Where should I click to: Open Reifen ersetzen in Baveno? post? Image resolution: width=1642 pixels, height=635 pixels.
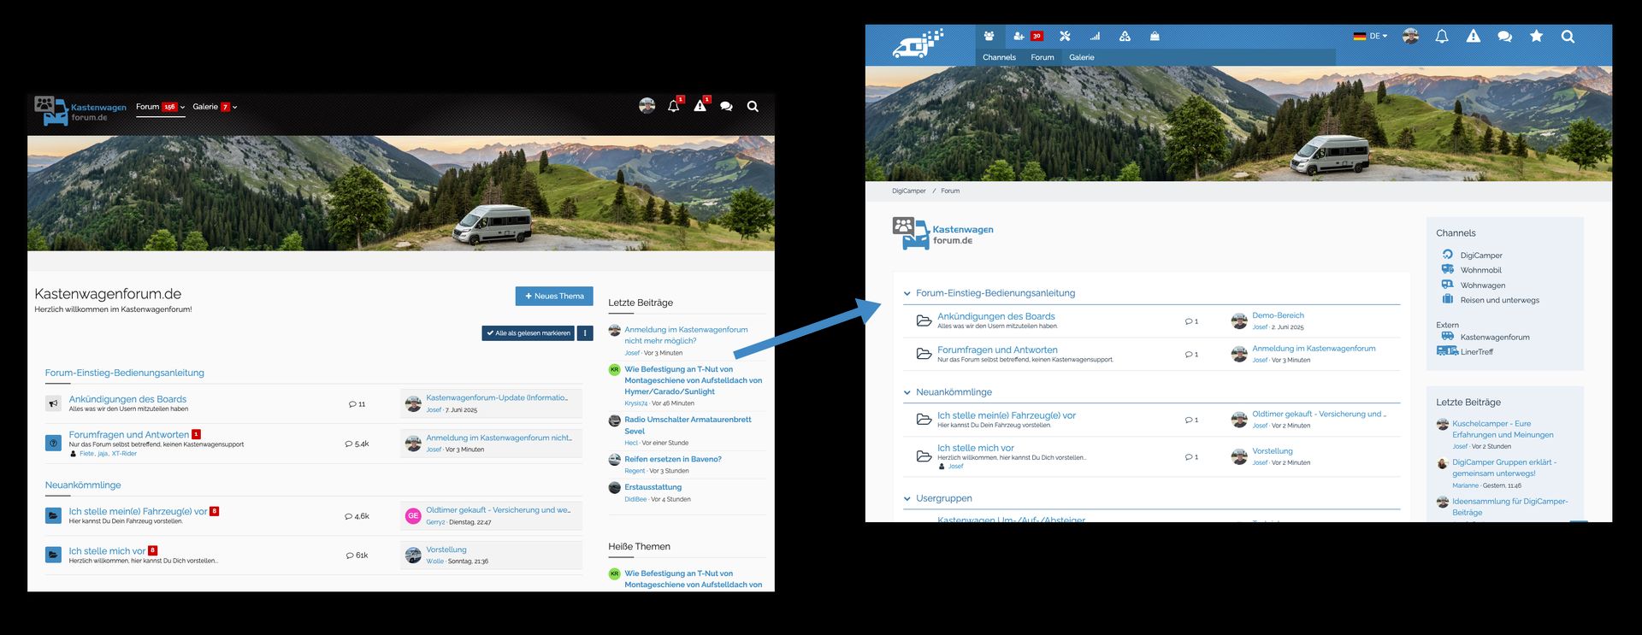[x=673, y=459]
